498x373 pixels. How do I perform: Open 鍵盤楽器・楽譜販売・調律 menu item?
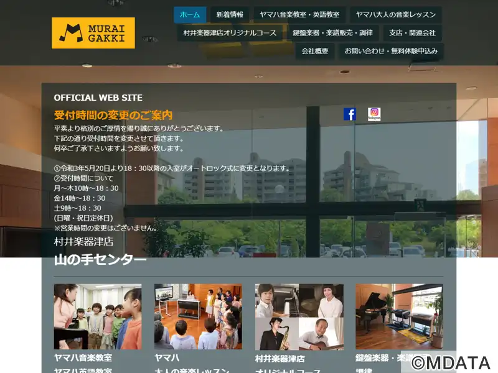click(x=333, y=33)
